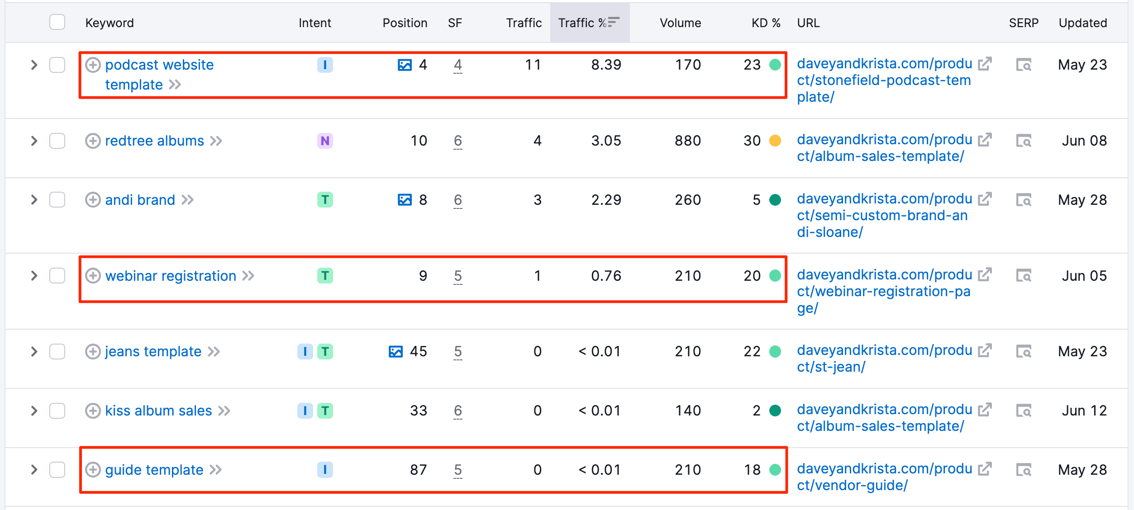Expand the kiss album sales row

click(34, 411)
